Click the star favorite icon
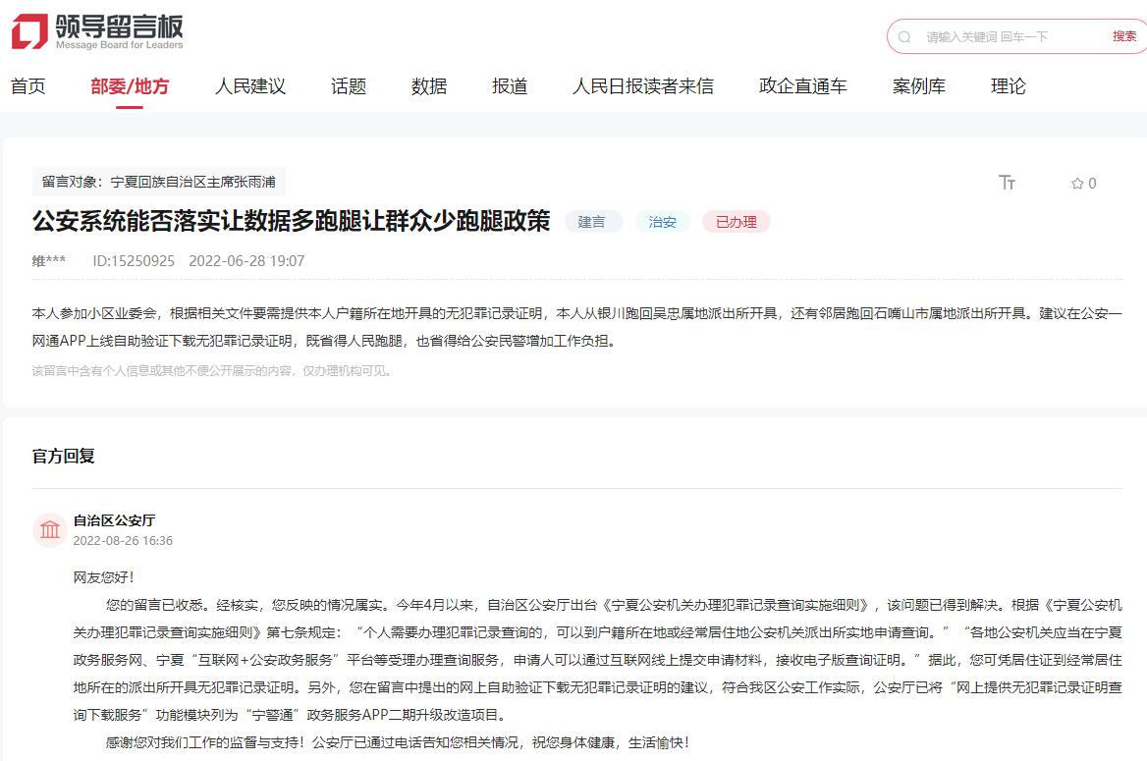Viewport: 1147px width, 761px height. tap(1077, 184)
